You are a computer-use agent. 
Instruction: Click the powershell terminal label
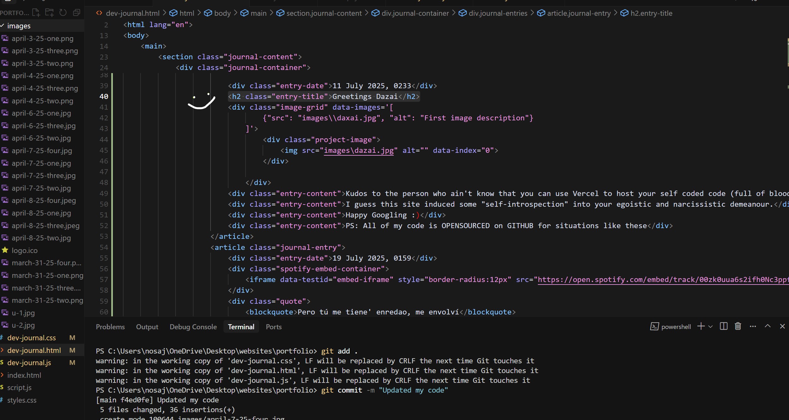pyautogui.click(x=676, y=327)
